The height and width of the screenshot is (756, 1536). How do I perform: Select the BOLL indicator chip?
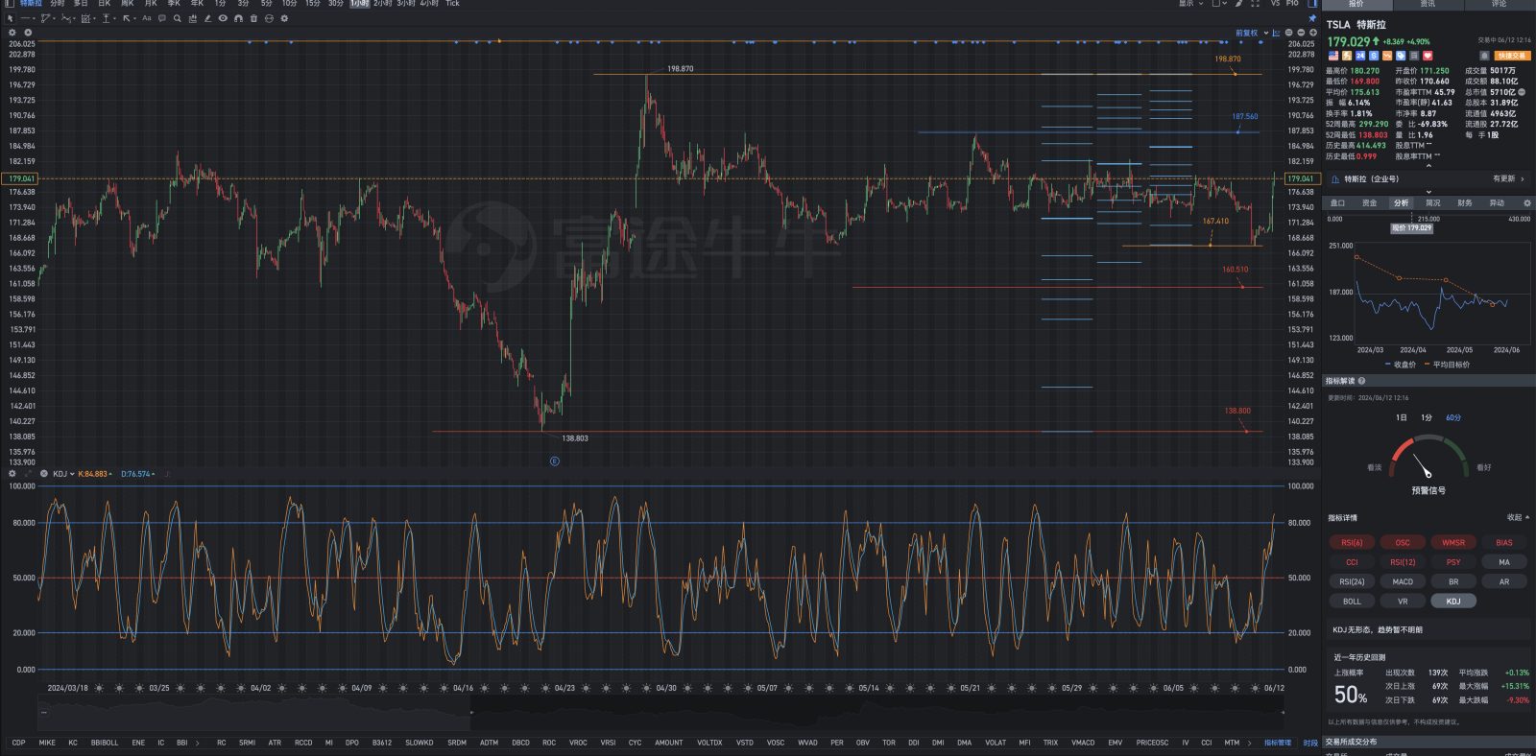tap(1352, 602)
